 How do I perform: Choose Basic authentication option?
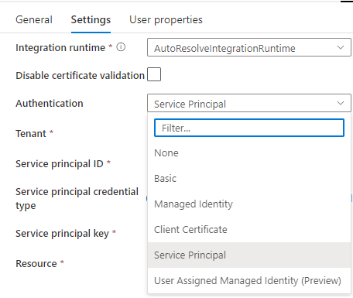pos(249,179)
